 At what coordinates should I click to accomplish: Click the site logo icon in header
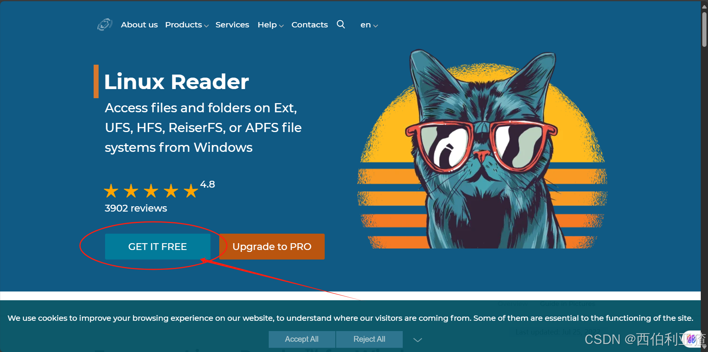tap(105, 25)
